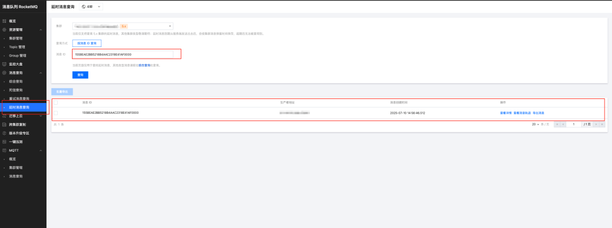
Task: Open 概览 overview in the sidebar
Action: (12, 21)
